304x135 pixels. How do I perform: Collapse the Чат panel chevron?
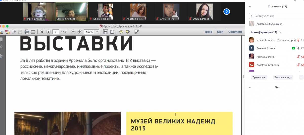pyautogui.click(x=250, y=87)
